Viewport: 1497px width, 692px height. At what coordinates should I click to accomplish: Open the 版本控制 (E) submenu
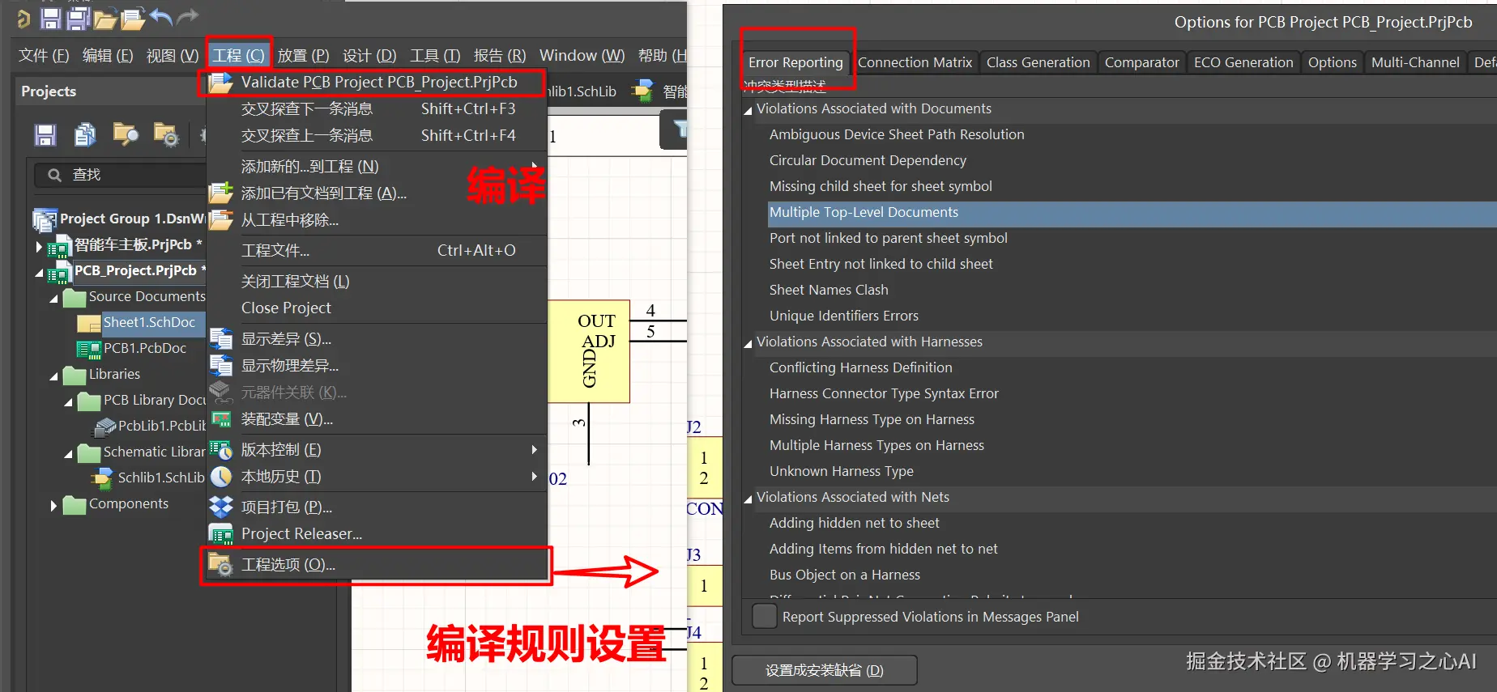pos(377,449)
